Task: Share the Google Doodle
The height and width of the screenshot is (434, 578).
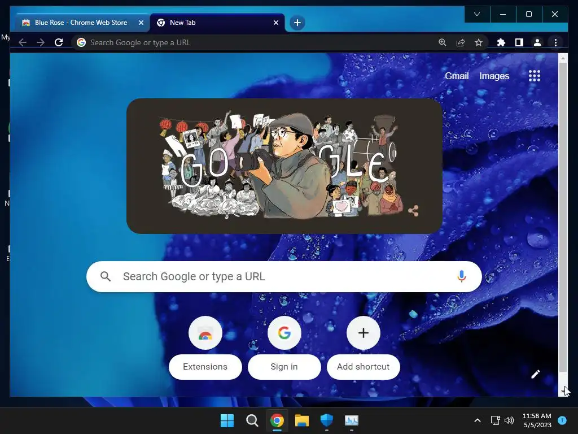Action: tap(413, 211)
